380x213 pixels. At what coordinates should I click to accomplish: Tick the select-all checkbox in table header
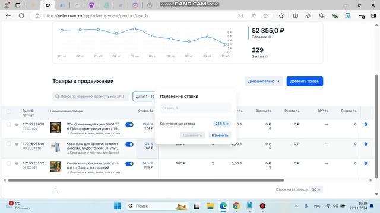point(9,111)
